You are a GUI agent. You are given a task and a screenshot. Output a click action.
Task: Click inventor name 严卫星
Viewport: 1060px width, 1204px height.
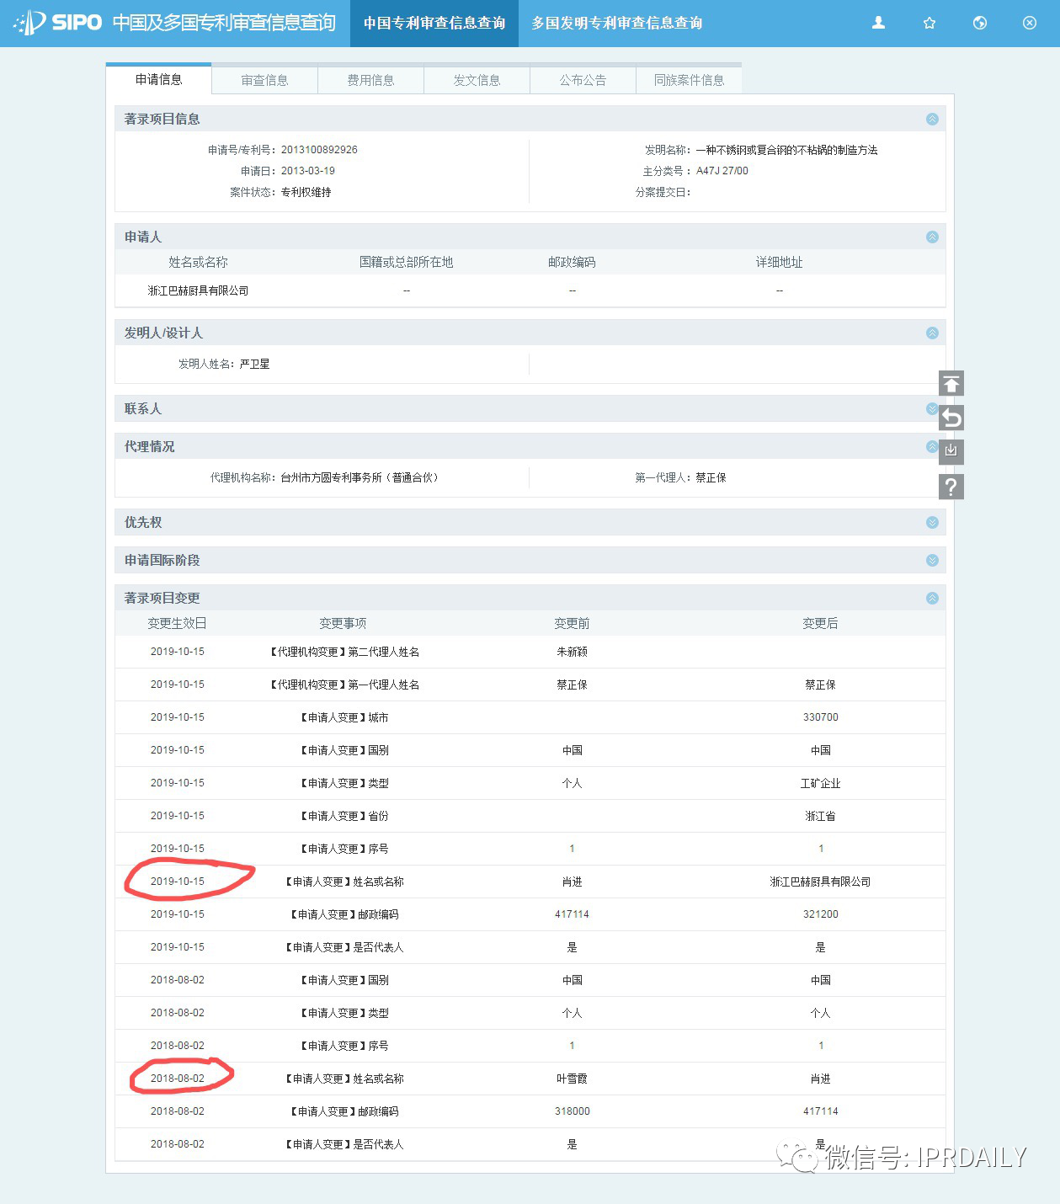[x=254, y=364]
